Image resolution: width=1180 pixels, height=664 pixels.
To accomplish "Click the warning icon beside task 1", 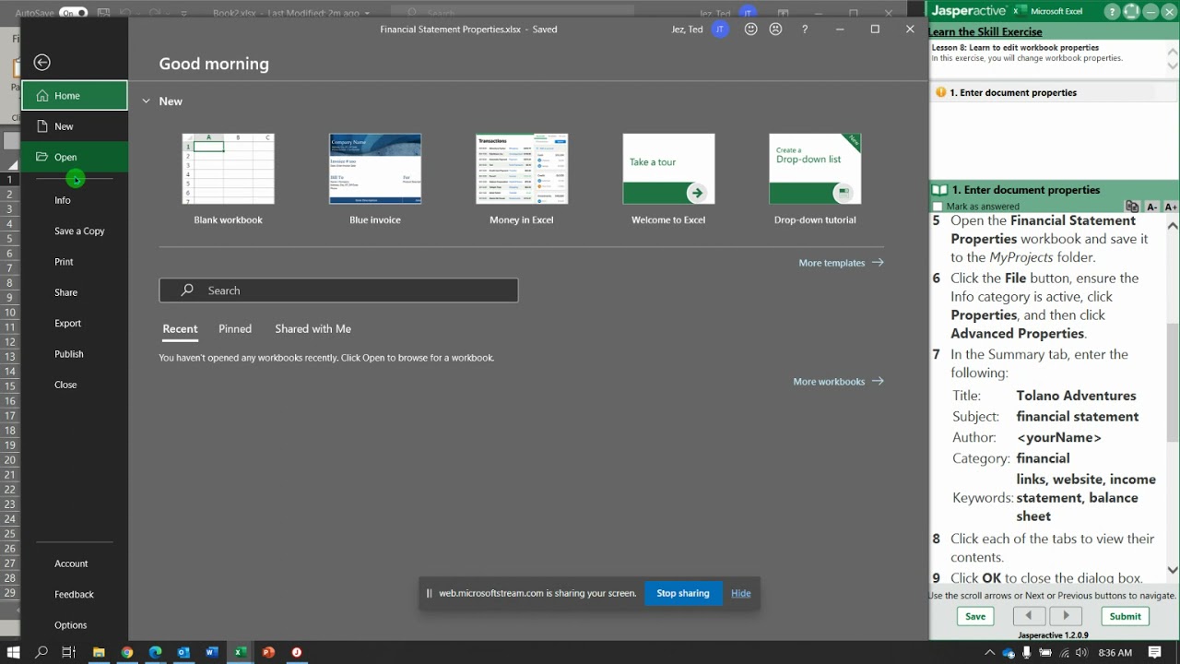I will 940,92.
